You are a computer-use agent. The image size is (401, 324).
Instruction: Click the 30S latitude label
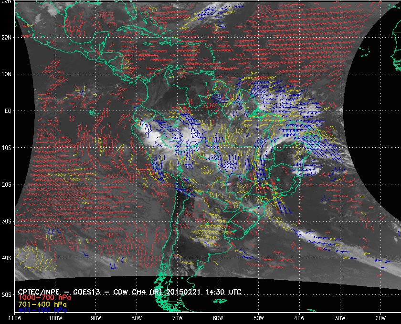[x=7, y=221]
